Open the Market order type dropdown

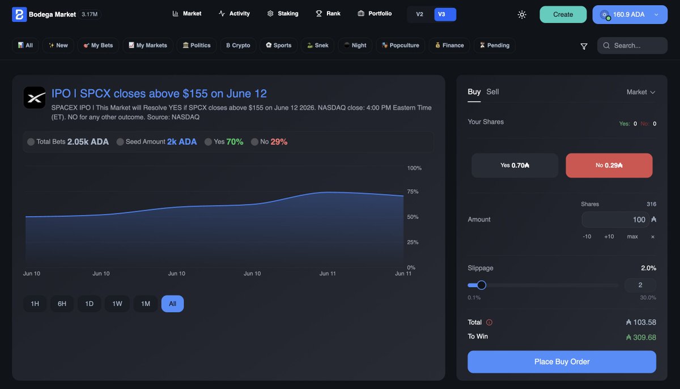[641, 92]
